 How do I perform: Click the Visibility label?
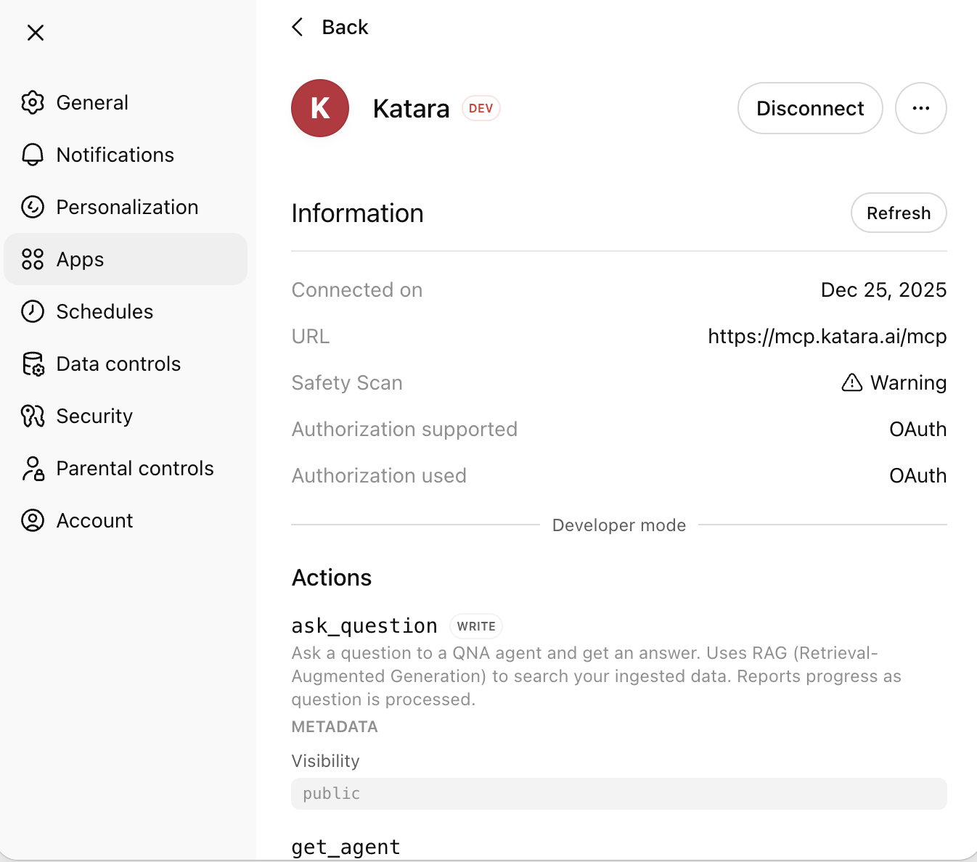coord(325,760)
